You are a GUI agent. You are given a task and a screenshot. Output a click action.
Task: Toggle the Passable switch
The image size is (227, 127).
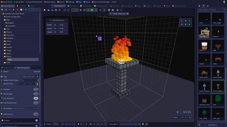pyautogui.click(x=36, y=89)
